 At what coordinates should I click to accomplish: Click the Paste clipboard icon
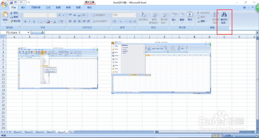tap(5, 14)
